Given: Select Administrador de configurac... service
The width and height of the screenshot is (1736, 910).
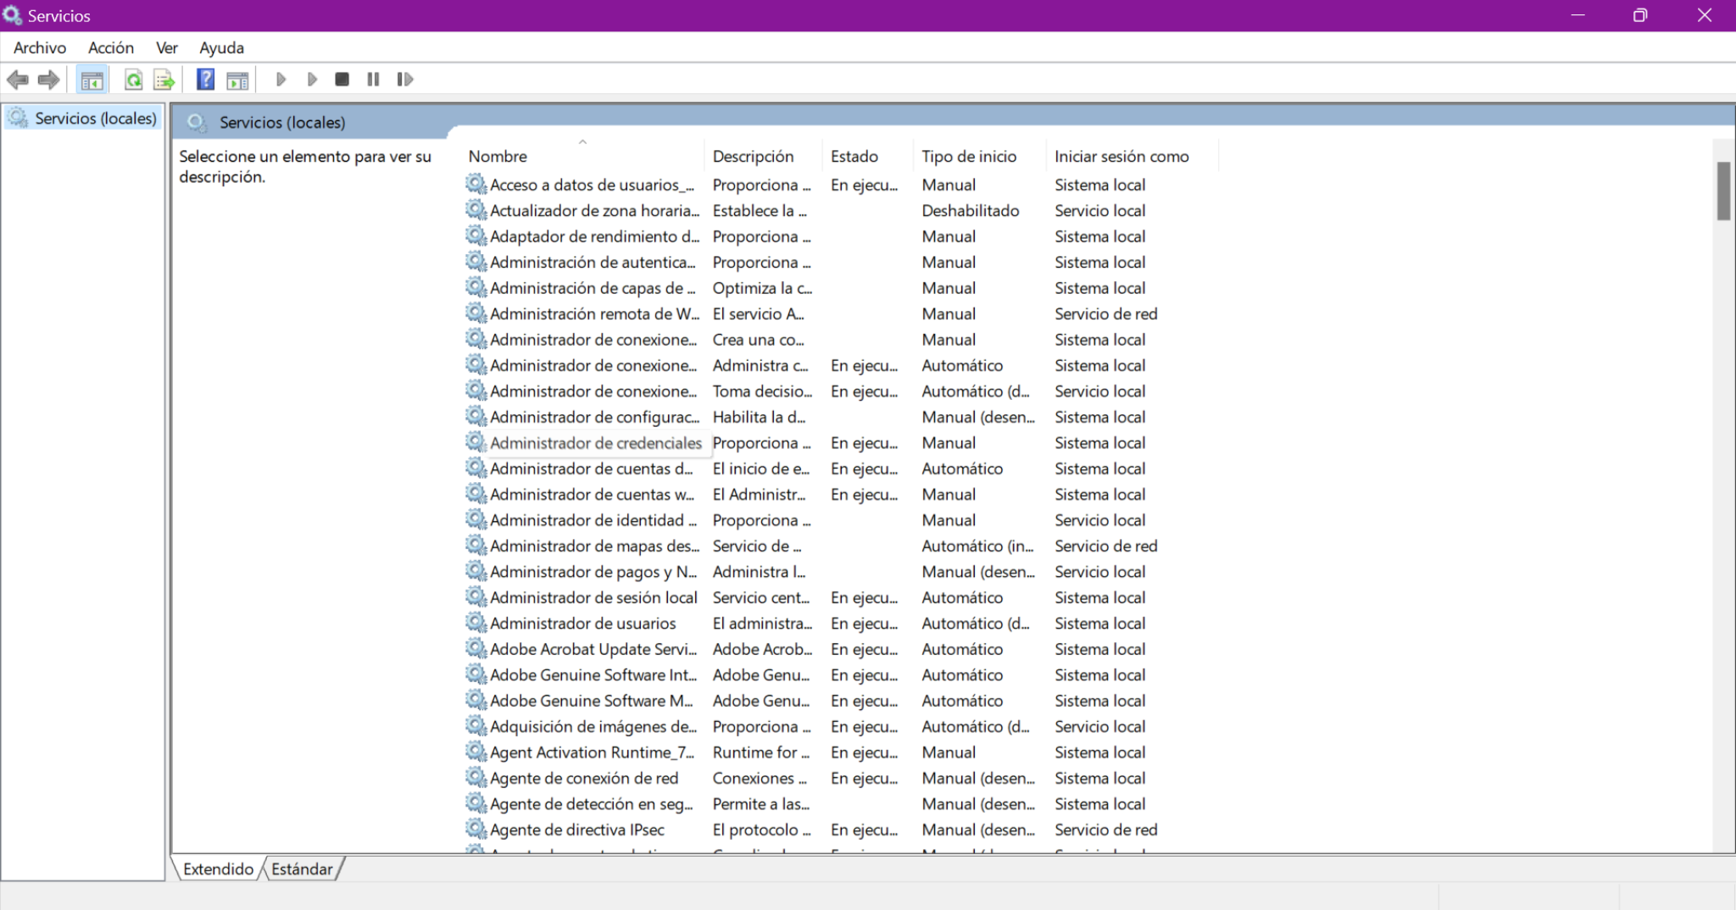Looking at the screenshot, I should tap(594, 417).
